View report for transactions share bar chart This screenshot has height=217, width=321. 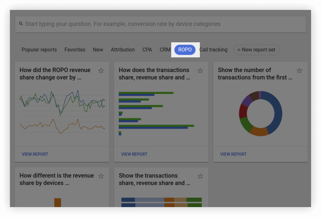(x=134, y=154)
